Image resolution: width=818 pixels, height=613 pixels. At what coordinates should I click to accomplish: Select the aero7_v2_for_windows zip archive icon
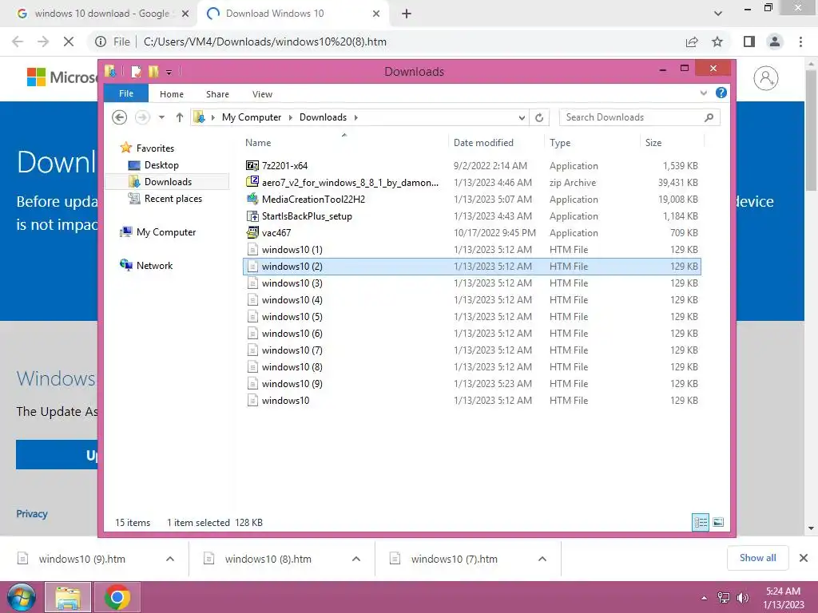click(x=252, y=182)
